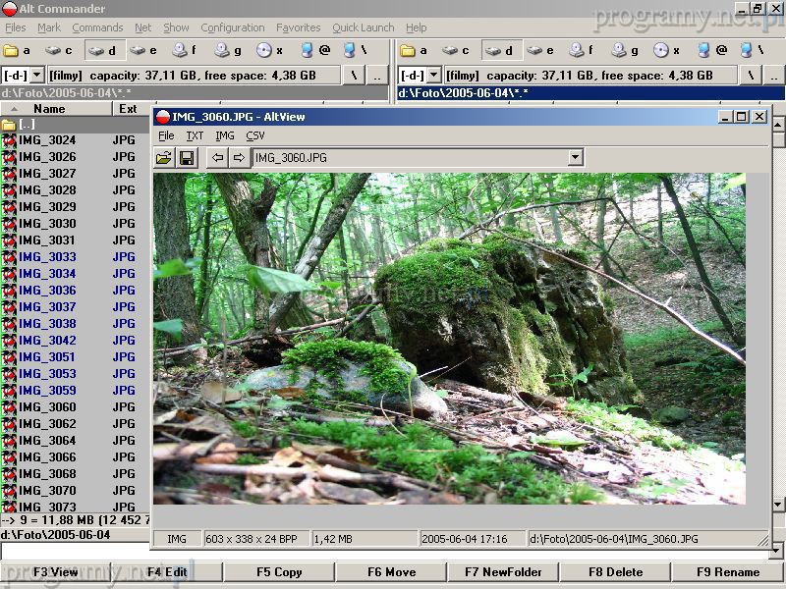This screenshot has height=589, width=786.
Task: Go to previous image with left arrow
Action: pos(218,158)
